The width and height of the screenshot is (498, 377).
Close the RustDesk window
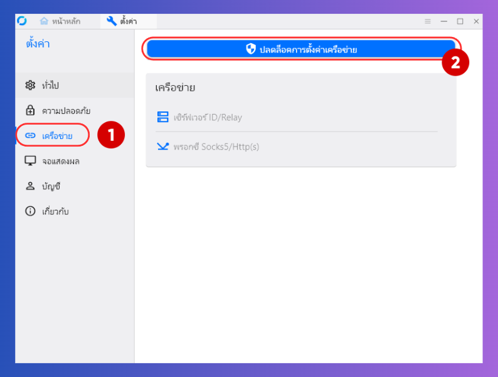(x=476, y=21)
